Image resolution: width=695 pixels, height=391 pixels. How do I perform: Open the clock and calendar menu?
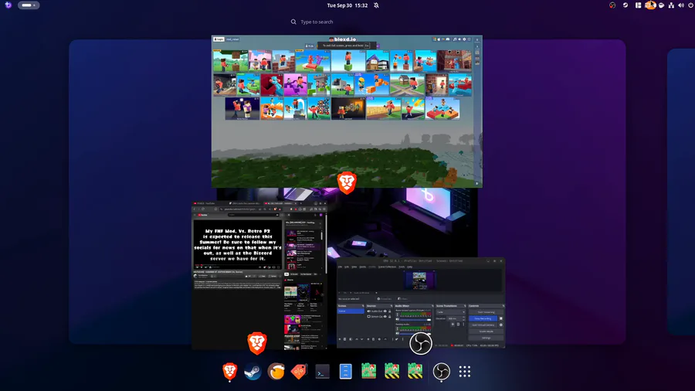347,5
